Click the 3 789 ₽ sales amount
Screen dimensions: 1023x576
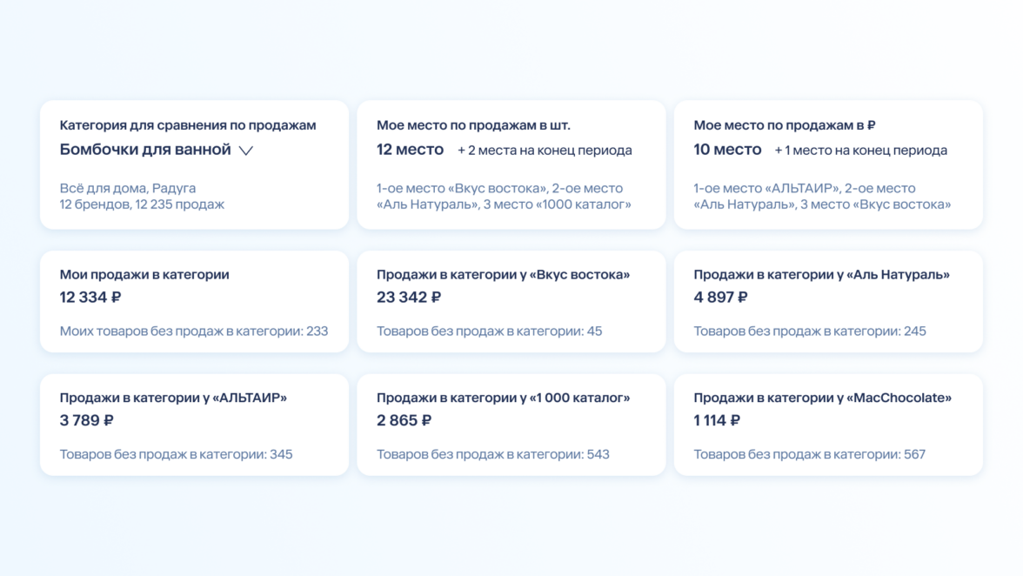click(87, 421)
